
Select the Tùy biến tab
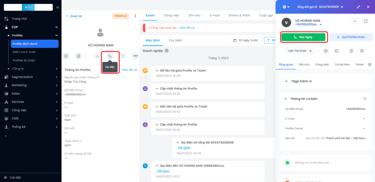click(x=175, y=40)
